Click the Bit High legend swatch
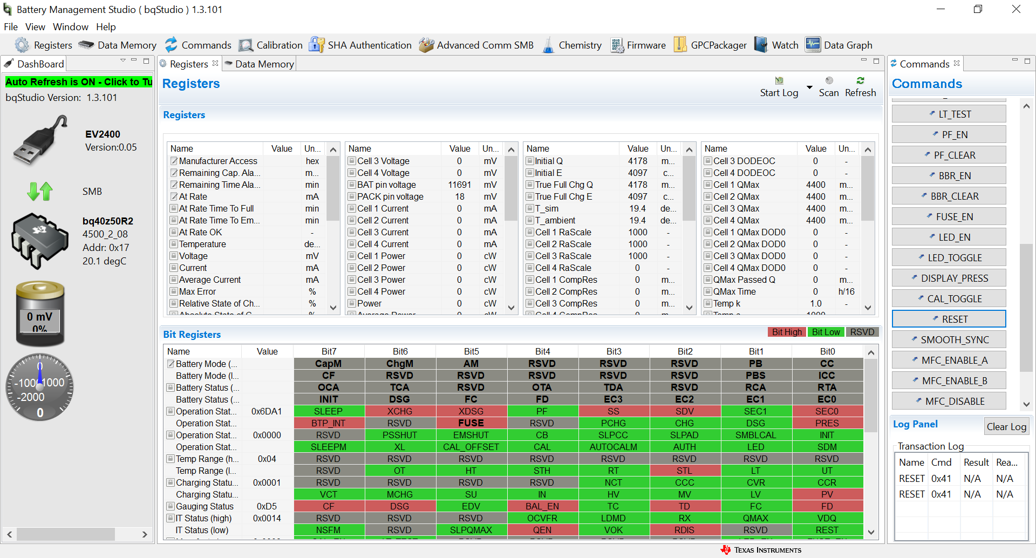The height and width of the screenshot is (558, 1036). tap(787, 332)
